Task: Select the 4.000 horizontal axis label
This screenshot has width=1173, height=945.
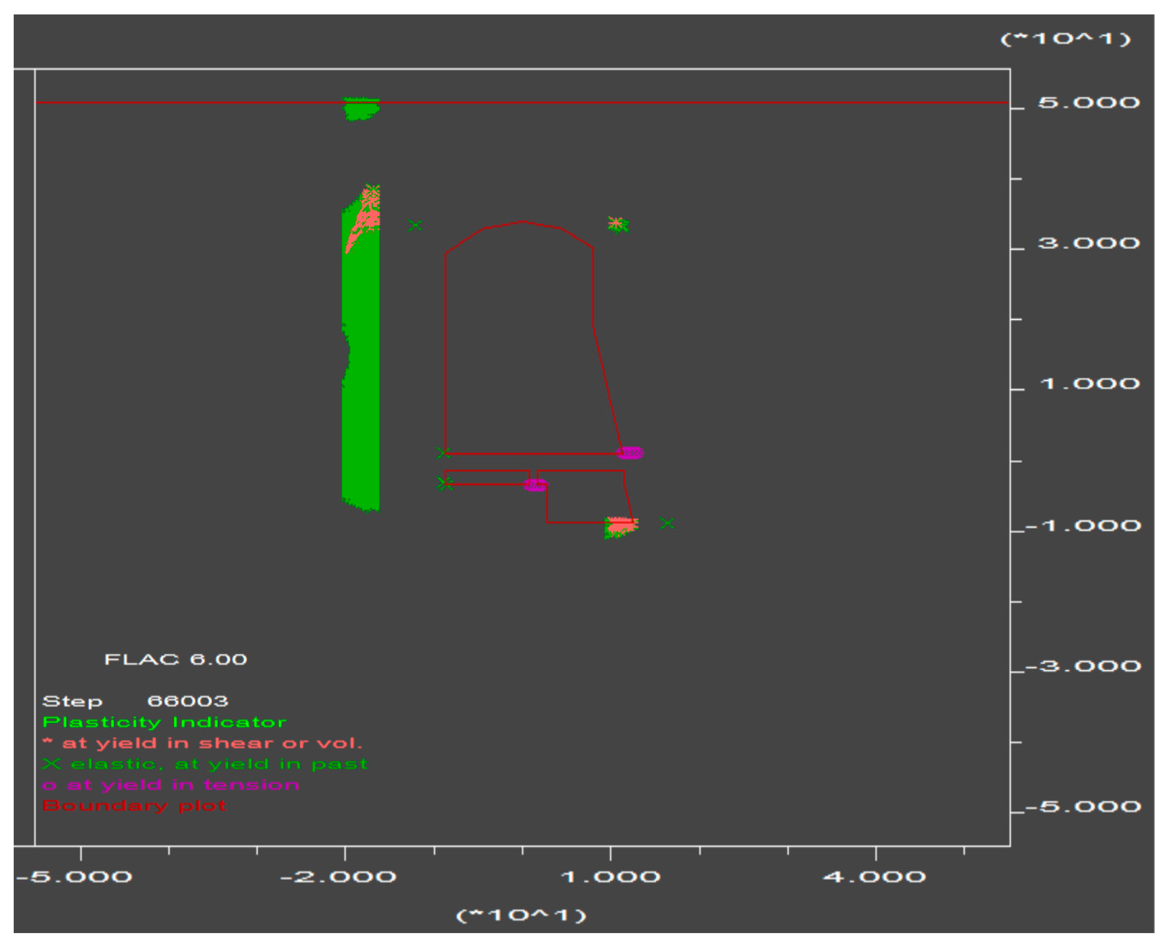Action: [x=874, y=877]
